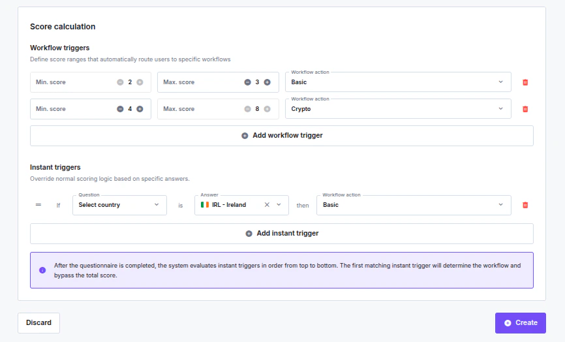Click the 'Score calculation' heading
This screenshot has width=565, height=342.
63,27
